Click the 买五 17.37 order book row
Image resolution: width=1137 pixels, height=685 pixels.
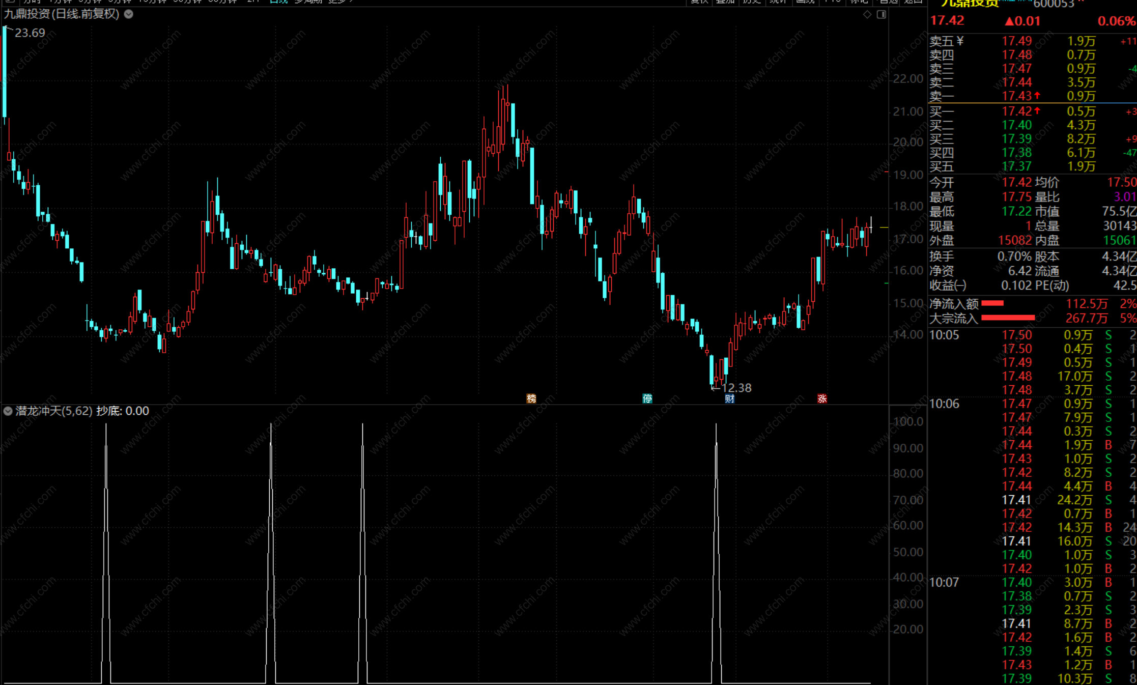click(x=1018, y=166)
